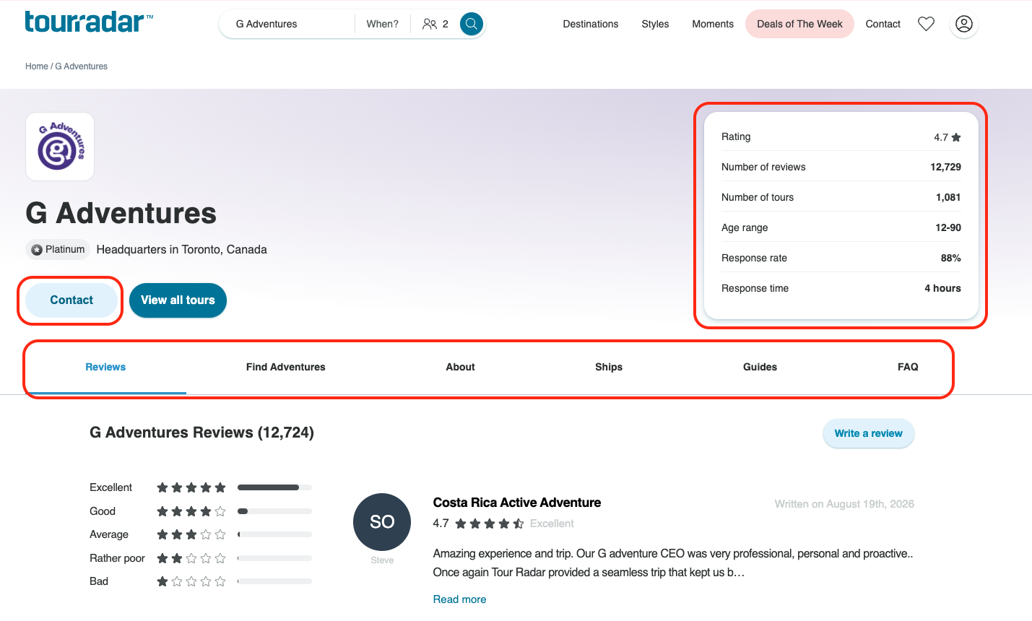The height and width of the screenshot is (621, 1032).
Task: Click Written on August 19th, 2026 date
Action: coord(844,504)
